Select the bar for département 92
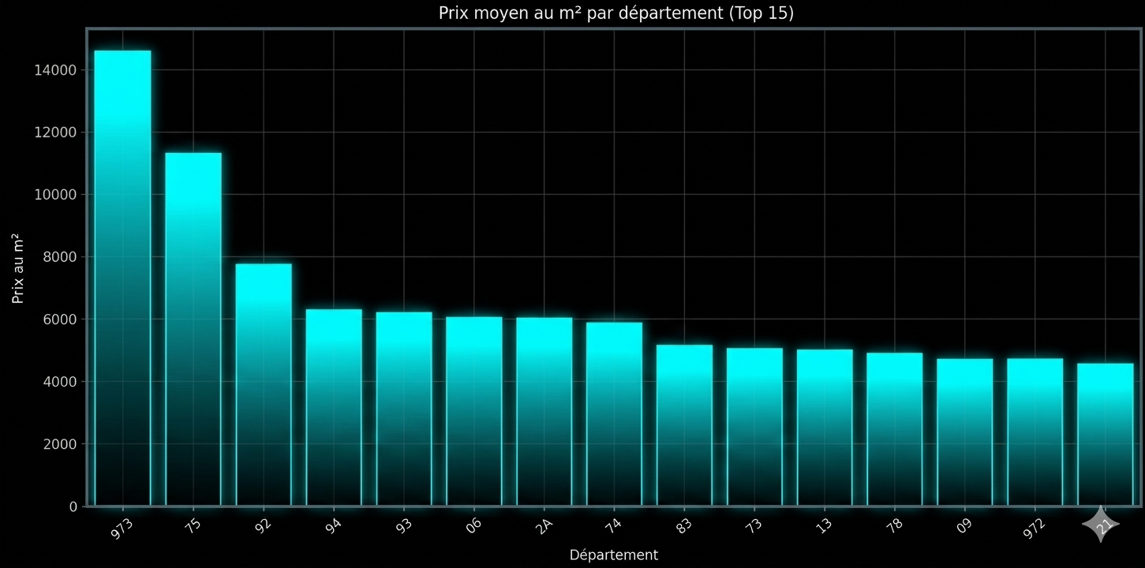1145x568 pixels. tap(264, 385)
